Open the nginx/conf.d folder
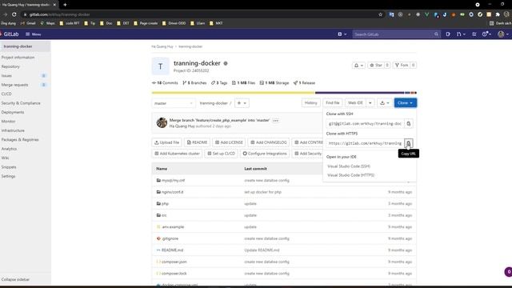512x288 pixels. point(173,192)
